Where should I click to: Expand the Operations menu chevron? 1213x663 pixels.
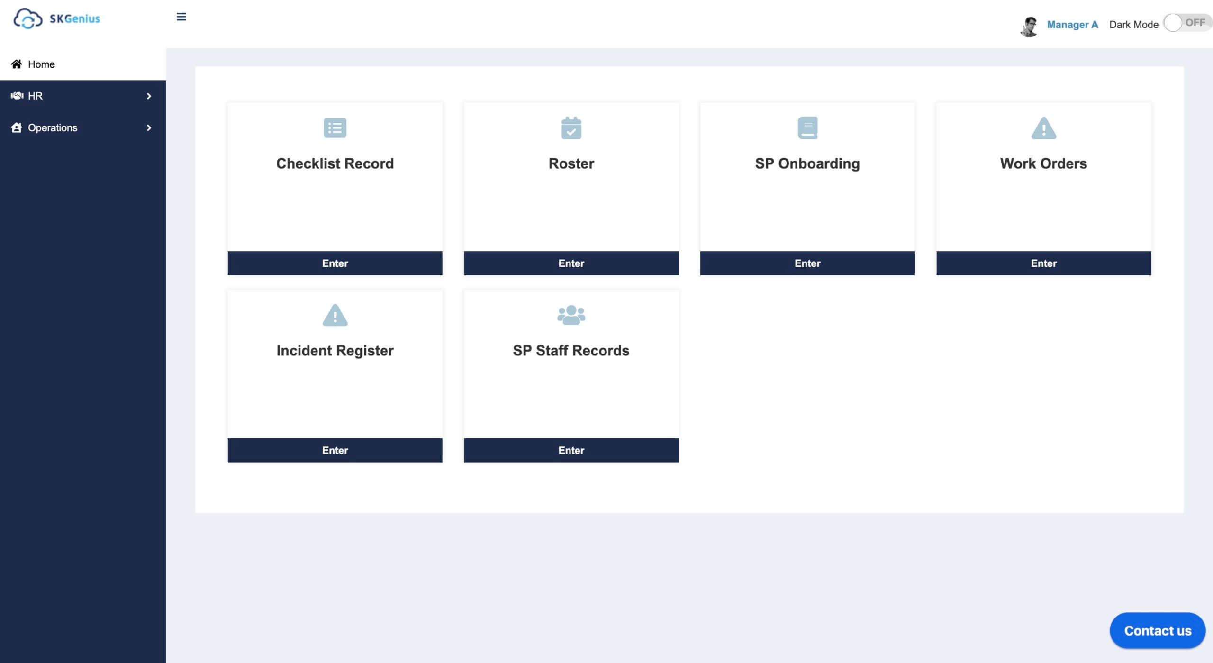pos(149,128)
